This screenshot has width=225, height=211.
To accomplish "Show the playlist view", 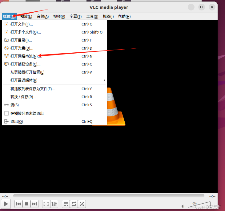I will point(66,204).
